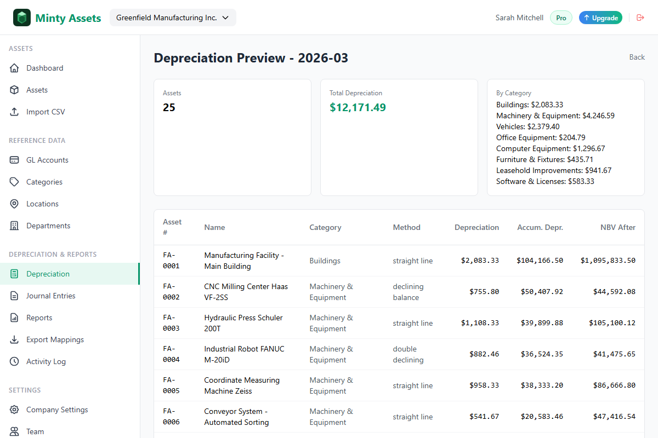Viewport: 658px width, 438px height.
Task: Click Industrial Robot FANUC M-20iD name
Action: click(244, 354)
